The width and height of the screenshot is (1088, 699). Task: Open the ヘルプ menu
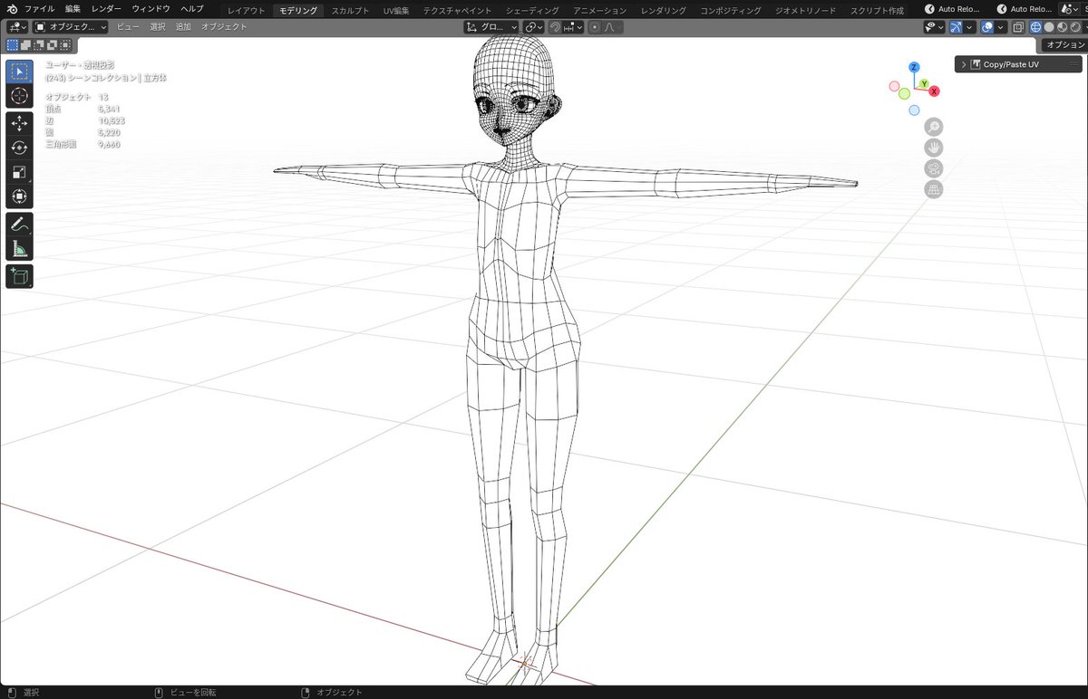tap(191, 9)
